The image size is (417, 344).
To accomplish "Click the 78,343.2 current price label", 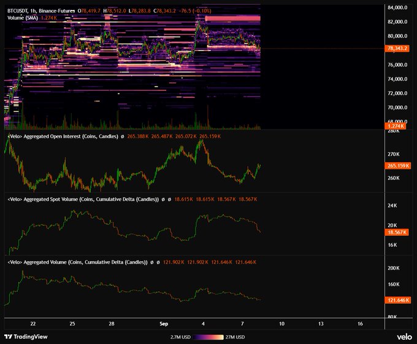I will (x=397, y=49).
